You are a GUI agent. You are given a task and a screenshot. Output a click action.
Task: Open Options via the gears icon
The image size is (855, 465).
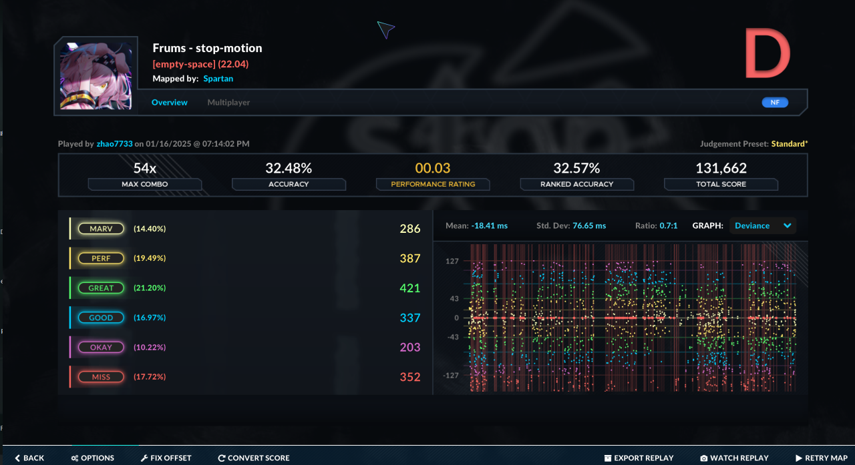pos(75,458)
